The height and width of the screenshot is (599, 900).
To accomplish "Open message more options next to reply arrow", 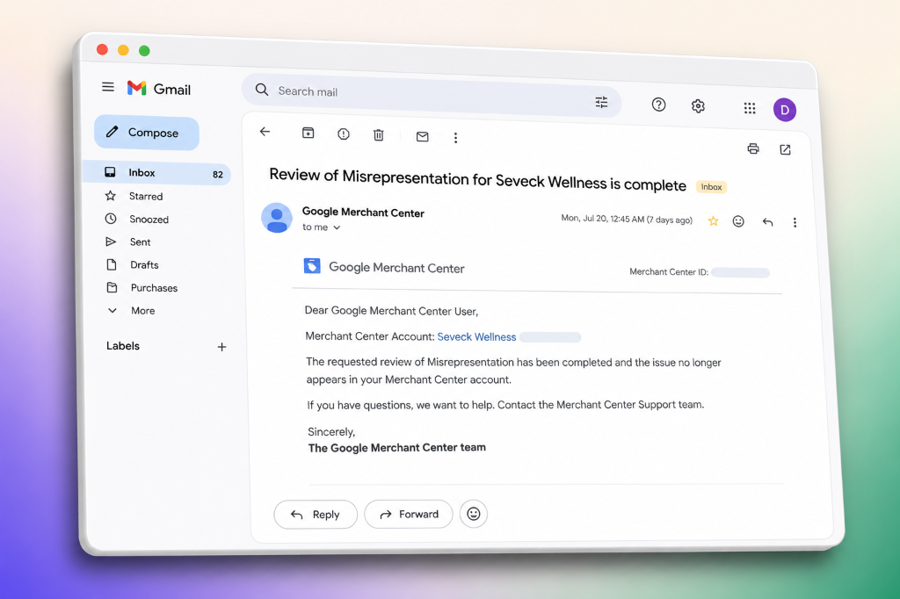I will point(795,222).
